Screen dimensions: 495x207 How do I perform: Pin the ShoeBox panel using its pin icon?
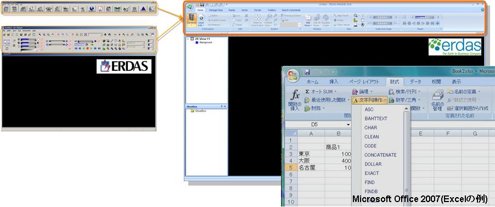tap(222, 107)
